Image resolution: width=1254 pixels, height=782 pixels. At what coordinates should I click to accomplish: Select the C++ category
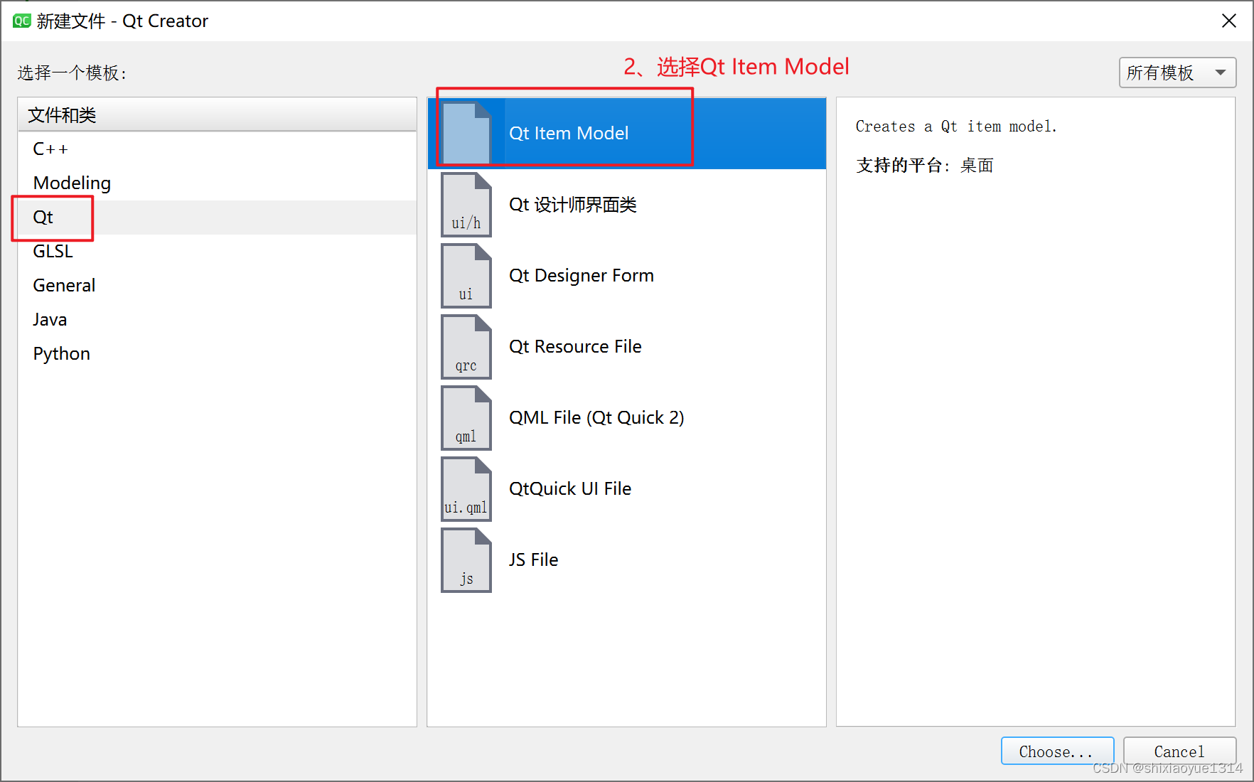pyautogui.click(x=50, y=149)
